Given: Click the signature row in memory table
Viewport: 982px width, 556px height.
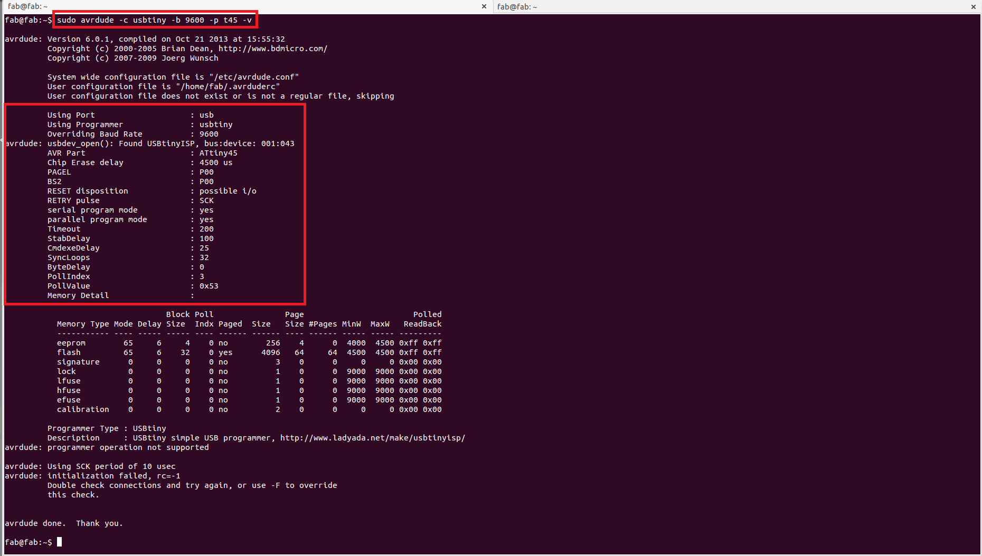Looking at the screenshot, I should click(x=249, y=362).
